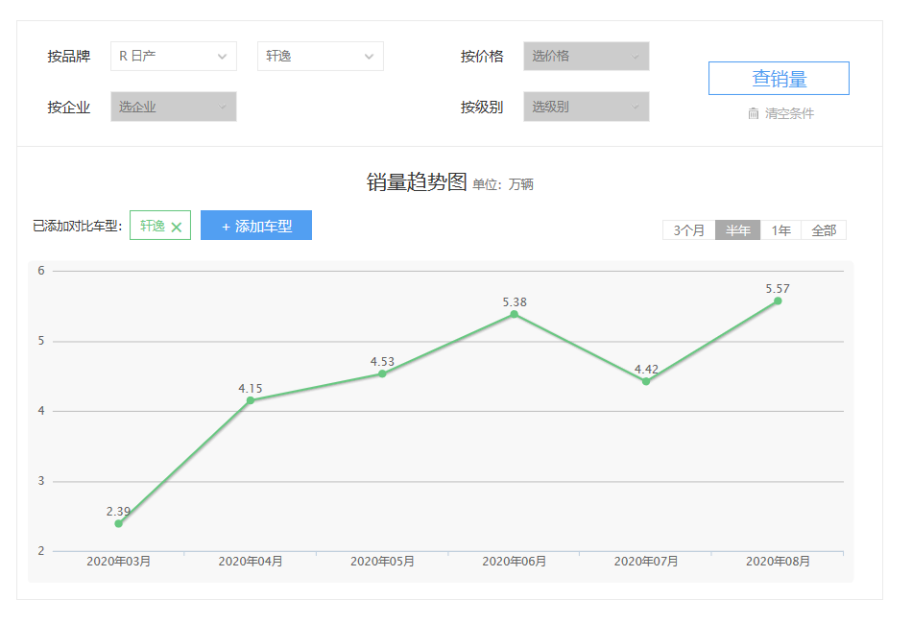912x625 pixels.
Task: Click the 4.15 data point on chart
Action: pos(251,400)
